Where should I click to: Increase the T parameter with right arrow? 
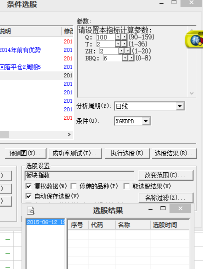(124, 44)
